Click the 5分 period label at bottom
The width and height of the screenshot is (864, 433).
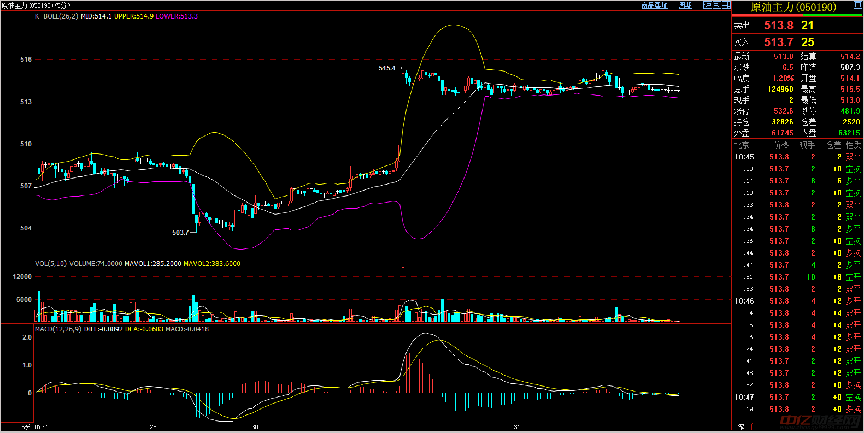click(26, 427)
